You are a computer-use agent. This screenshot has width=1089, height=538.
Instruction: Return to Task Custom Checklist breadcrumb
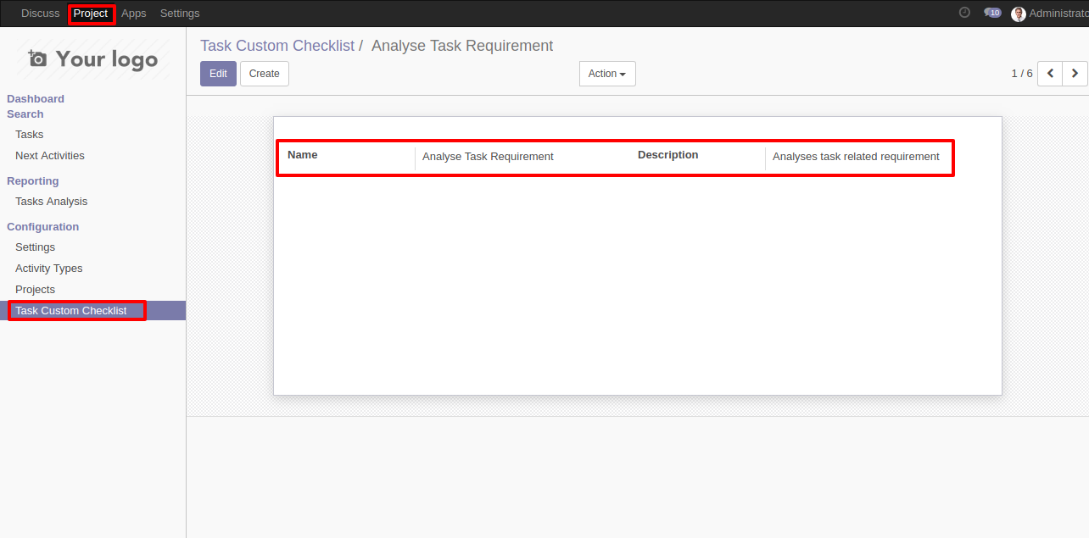point(277,46)
